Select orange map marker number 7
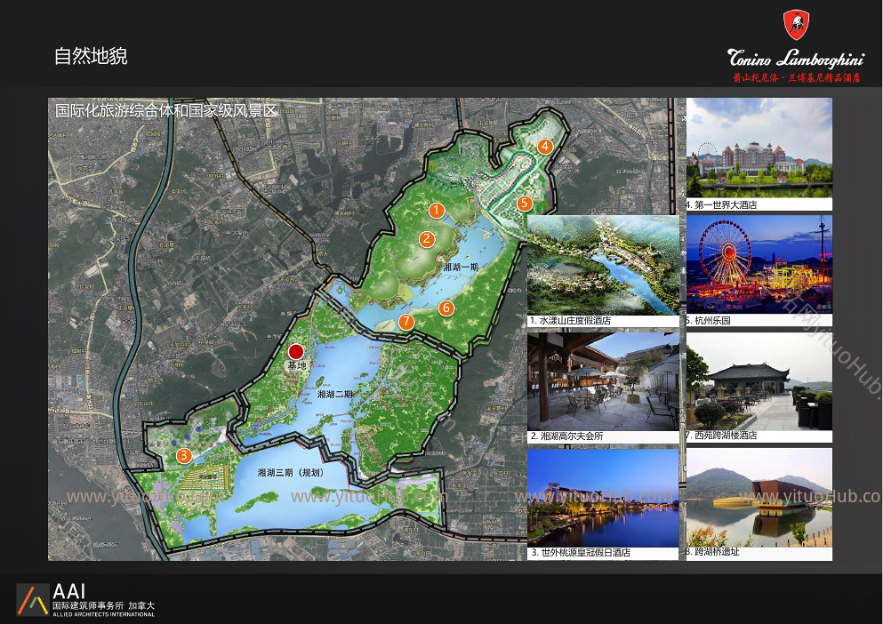Screen dimensions: 883x624 406,322
